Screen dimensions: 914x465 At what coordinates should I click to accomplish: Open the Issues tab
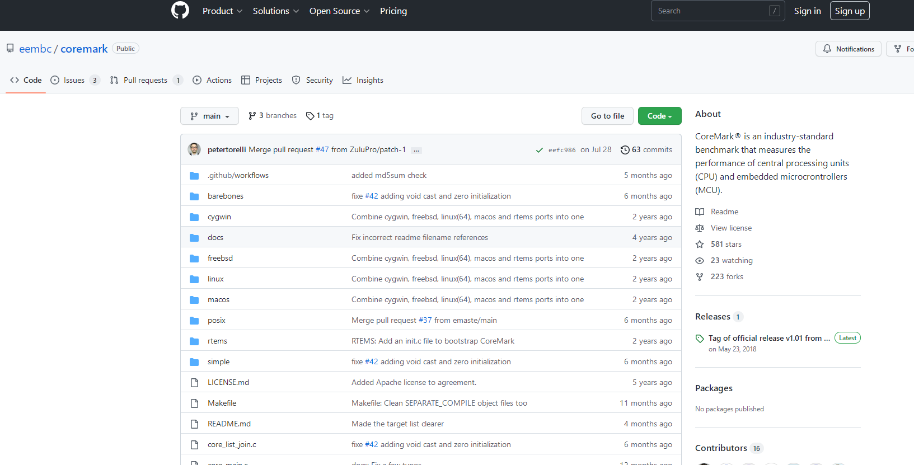tap(75, 80)
